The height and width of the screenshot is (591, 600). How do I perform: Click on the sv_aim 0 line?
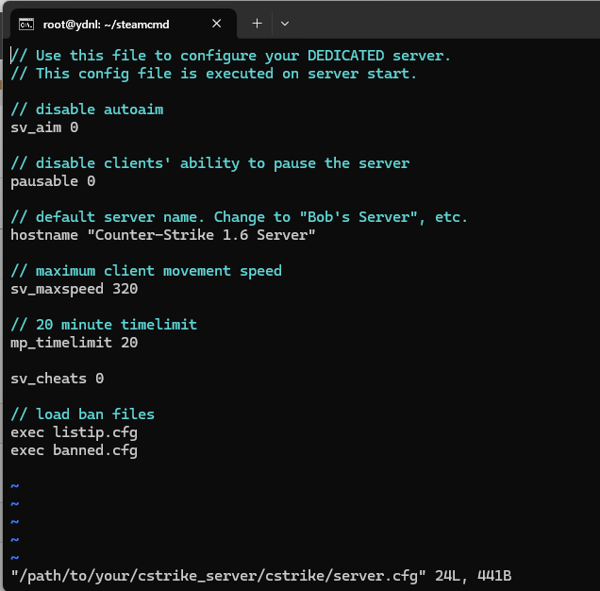[44, 127]
